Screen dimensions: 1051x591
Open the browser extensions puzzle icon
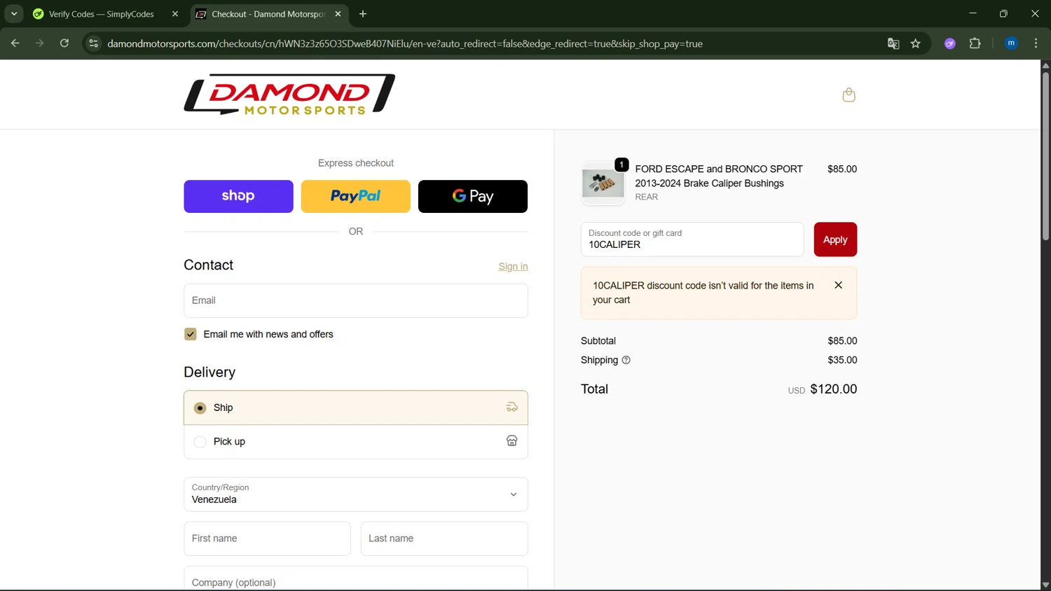975,43
